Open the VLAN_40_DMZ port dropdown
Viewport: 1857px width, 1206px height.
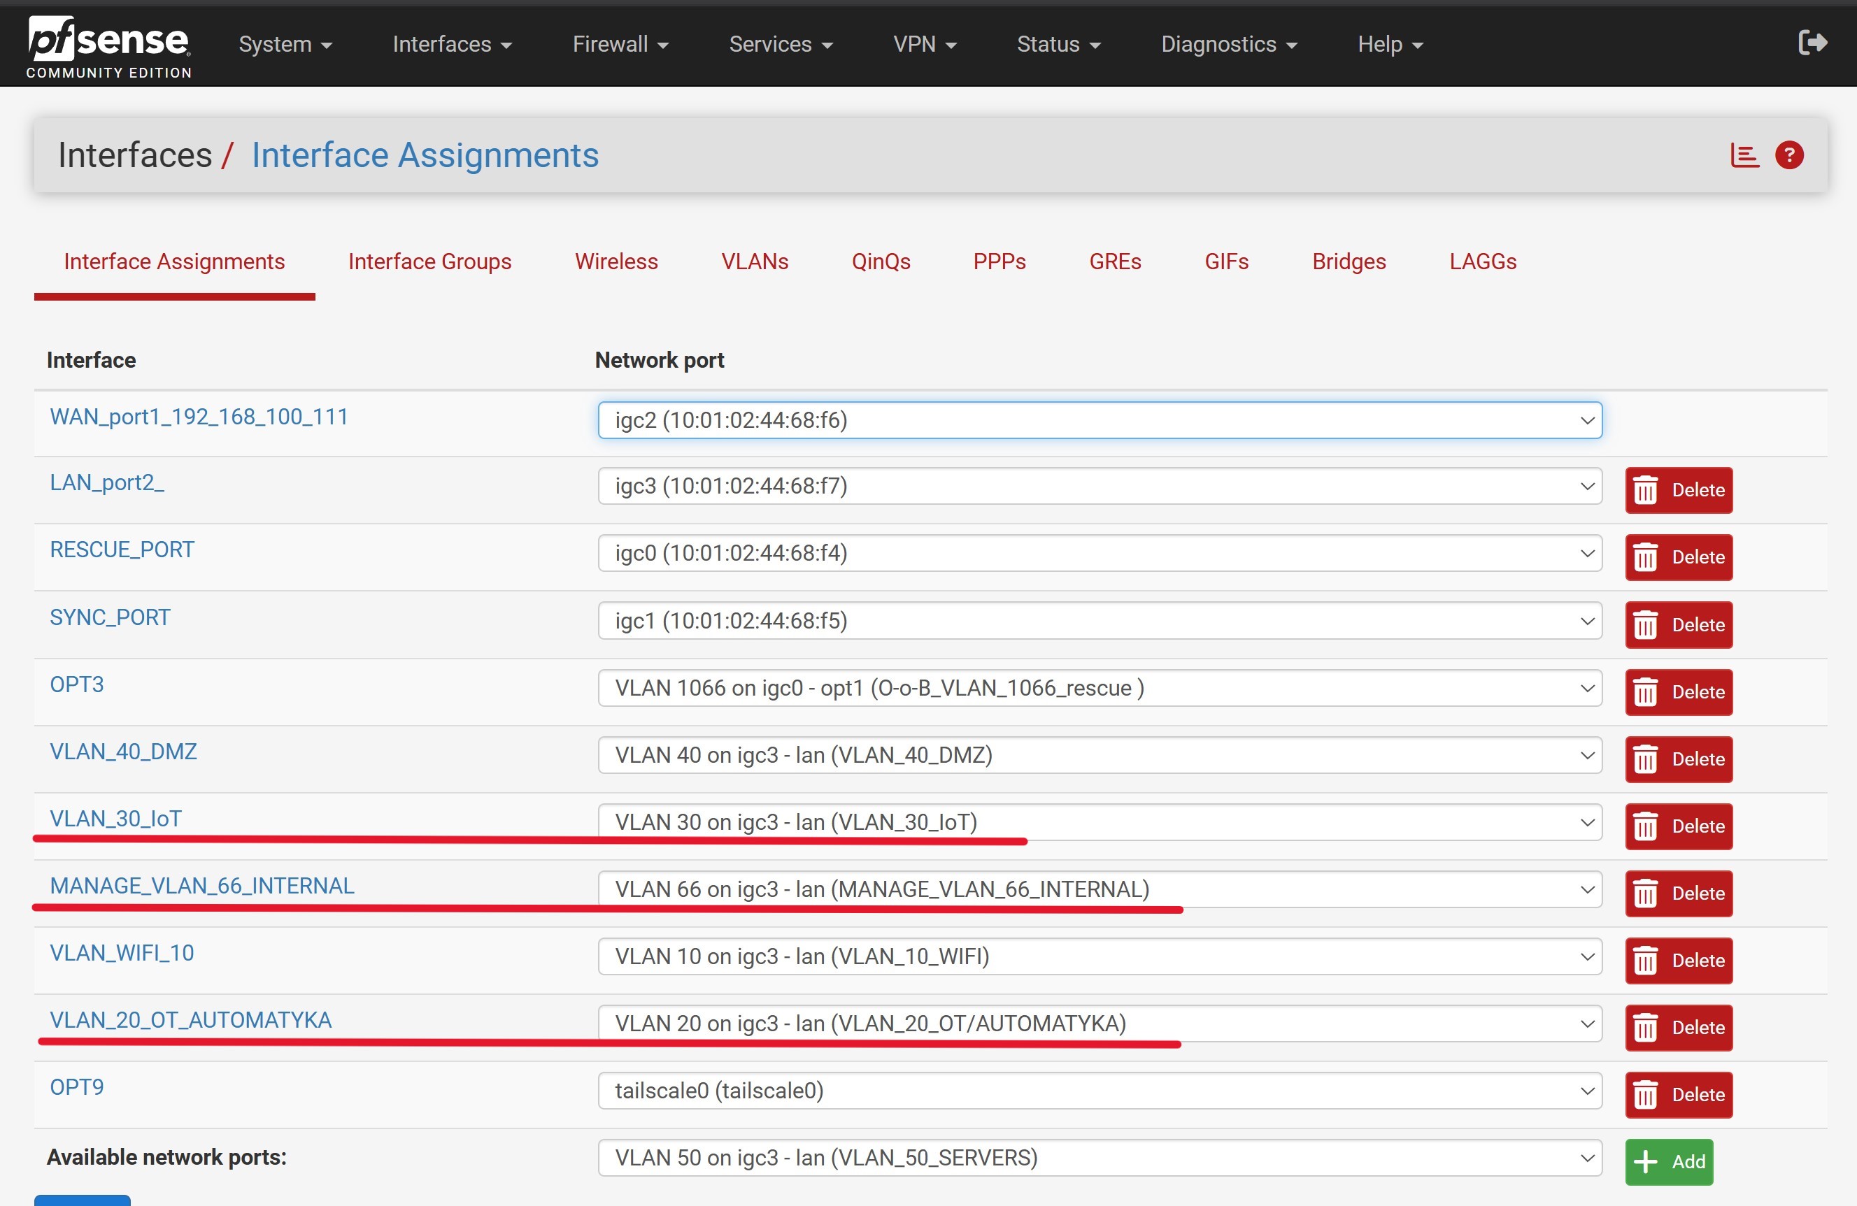(x=1100, y=755)
